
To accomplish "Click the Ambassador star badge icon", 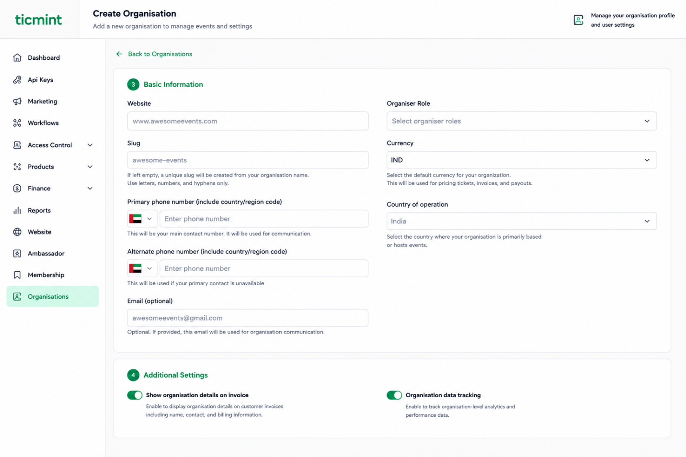I will tap(17, 254).
